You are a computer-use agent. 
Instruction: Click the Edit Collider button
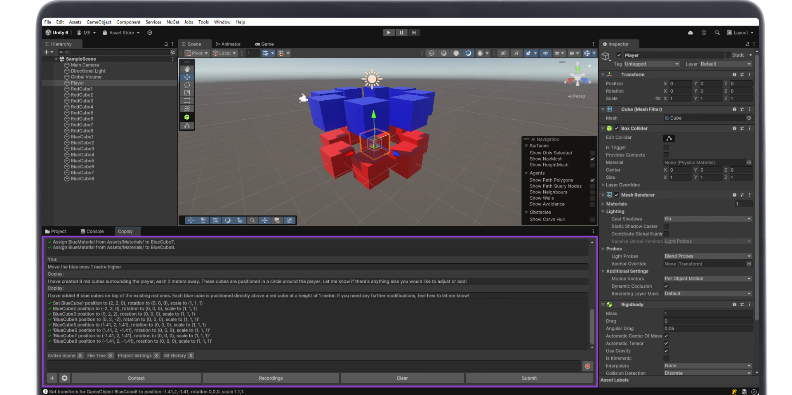coord(669,138)
